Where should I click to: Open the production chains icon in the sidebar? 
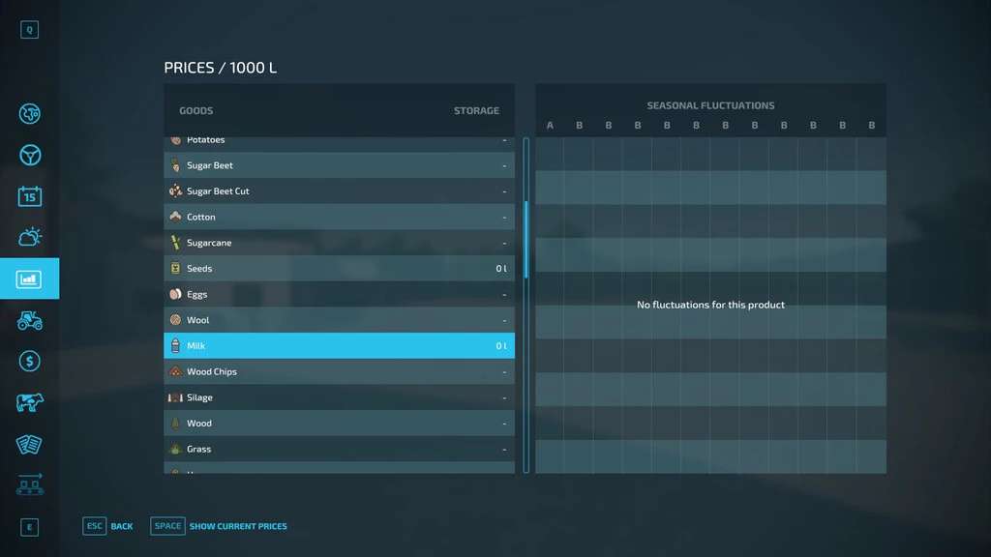pos(29,484)
